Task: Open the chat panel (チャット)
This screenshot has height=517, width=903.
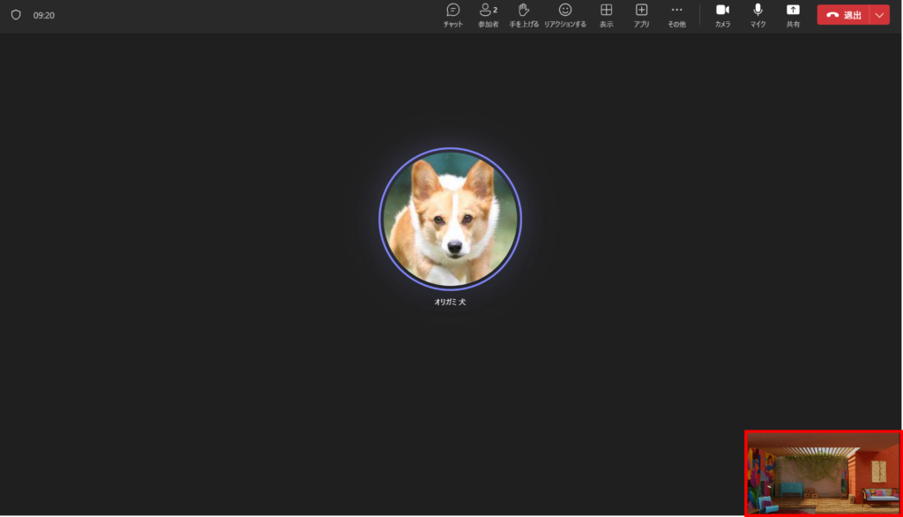Action: [452, 15]
